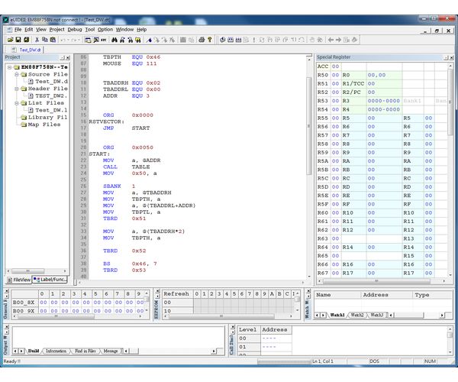Click the Open file toolbar icon
This screenshot has height=382, width=458.
pyautogui.click(x=11, y=39)
